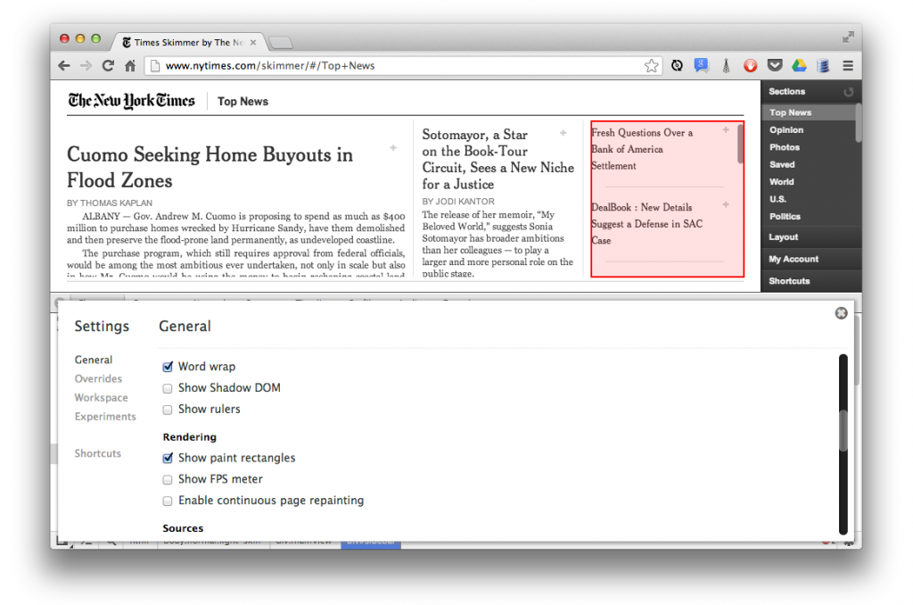Go to the browser home icon
This screenshot has height=605, width=913.
130,65
